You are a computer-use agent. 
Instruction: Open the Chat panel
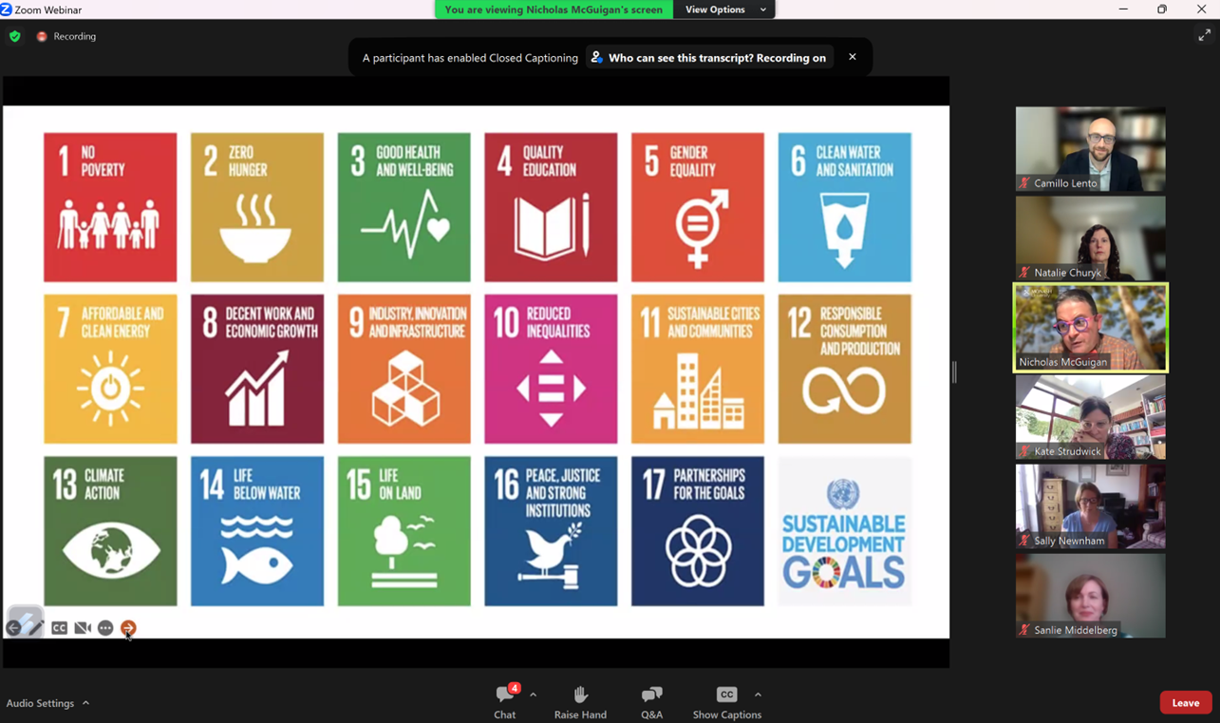coord(504,701)
